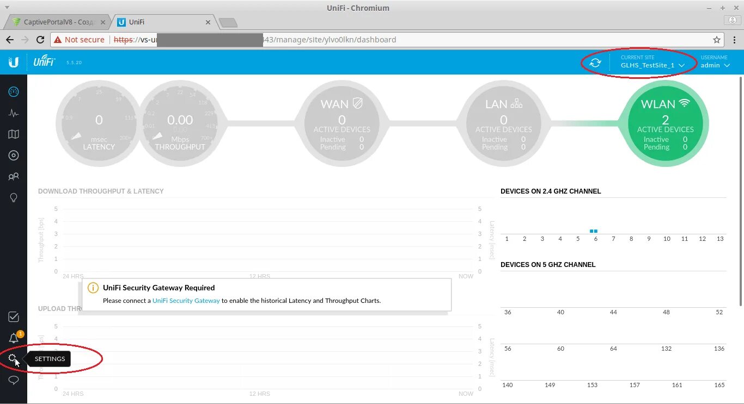
Task: Click 2.4 GHz channel 13 label
Action: pos(720,239)
